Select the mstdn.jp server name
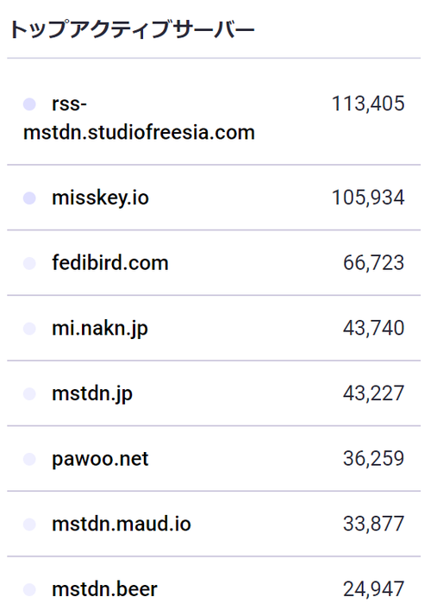 pos(92,393)
